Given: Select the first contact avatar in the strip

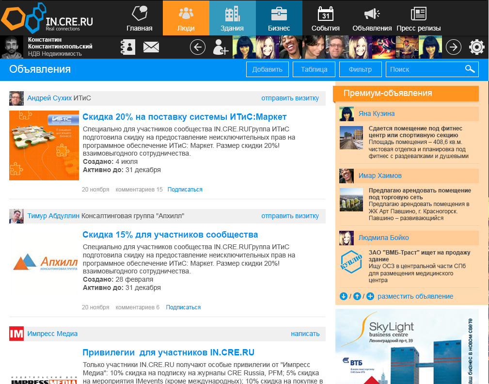Looking at the screenshot, I should click(244, 47).
